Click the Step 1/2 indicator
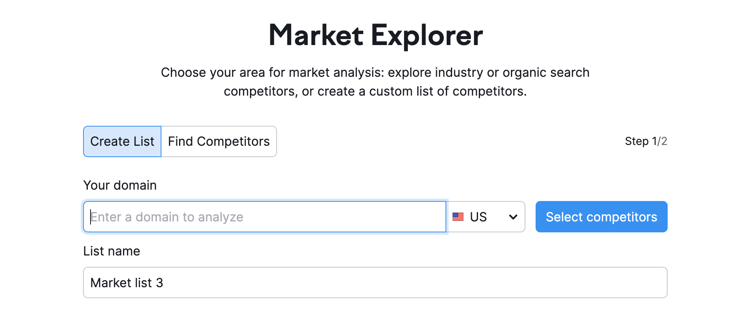This screenshot has height=326, width=746. pos(646,141)
